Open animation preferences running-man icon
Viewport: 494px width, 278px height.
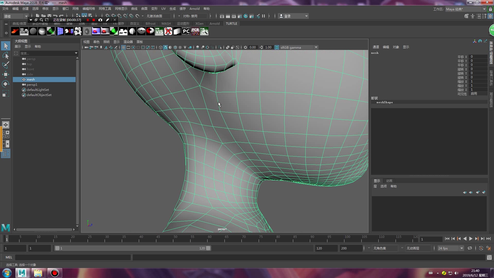pos(489,248)
